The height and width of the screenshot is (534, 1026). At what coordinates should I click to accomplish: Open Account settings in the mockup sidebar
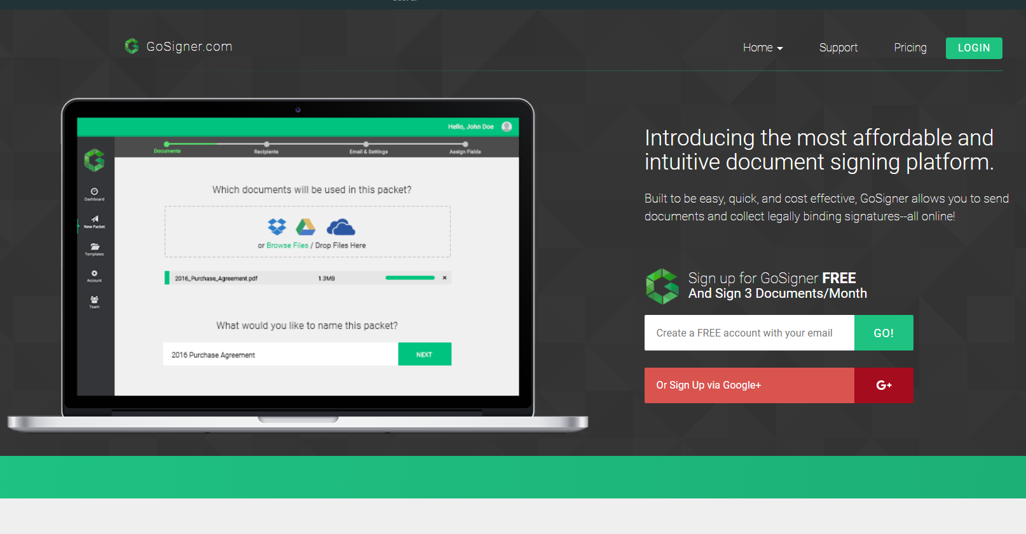click(94, 276)
